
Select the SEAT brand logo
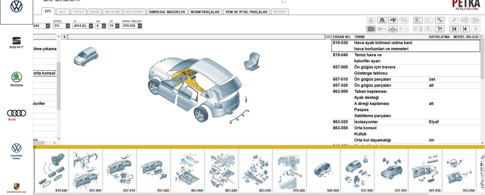point(17,43)
